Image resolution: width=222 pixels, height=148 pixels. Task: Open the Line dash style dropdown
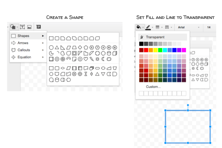tap(167, 27)
